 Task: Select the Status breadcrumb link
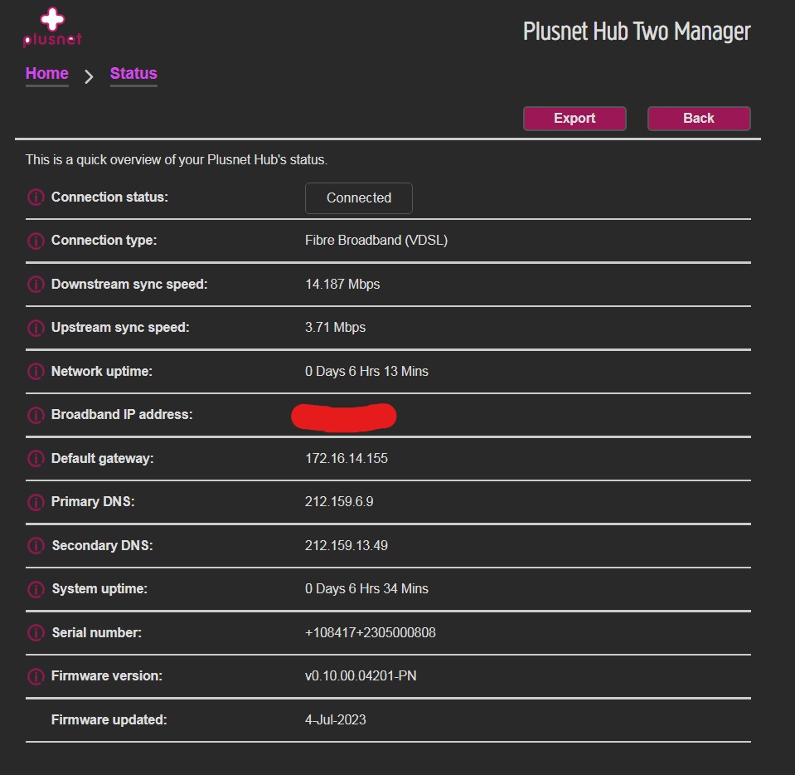pos(133,73)
